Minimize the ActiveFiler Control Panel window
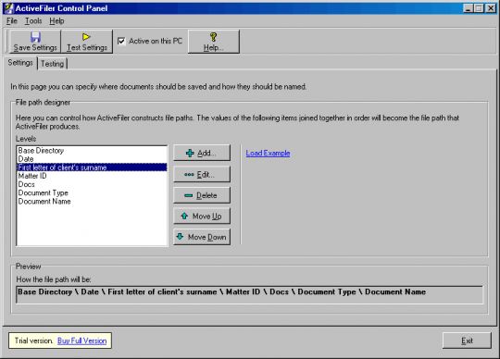 pos(468,8)
